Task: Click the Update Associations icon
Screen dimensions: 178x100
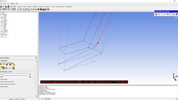Action: [1, 68]
